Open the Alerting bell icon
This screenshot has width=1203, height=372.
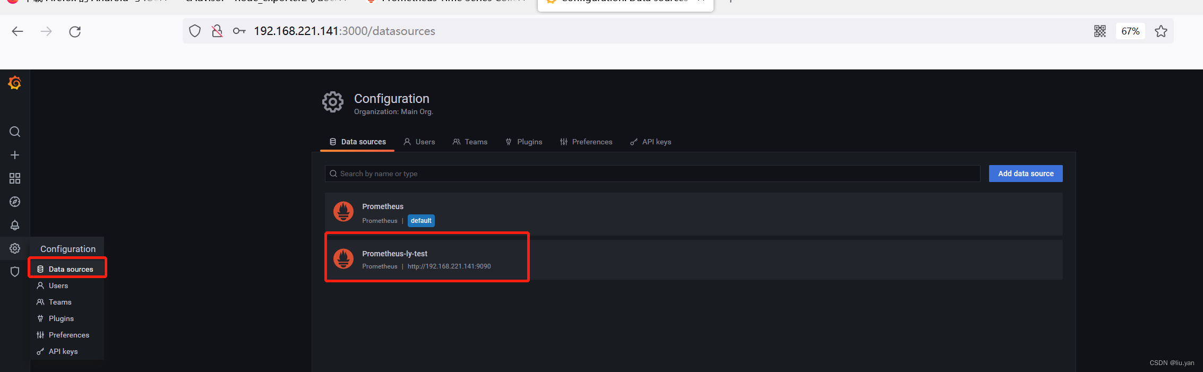click(x=15, y=225)
